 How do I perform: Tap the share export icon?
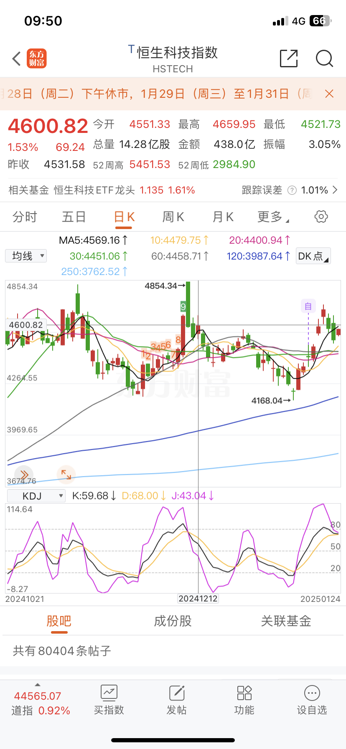[x=289, y=58]
